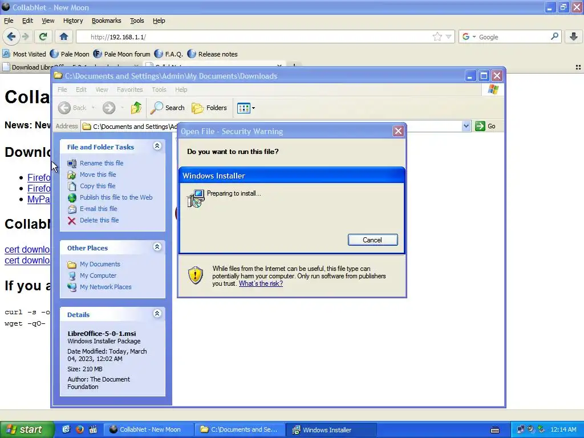This screenshot has height=438, width=584.
Task: Click the Search toolbar button in Explorer
Action: pos(167,108)
